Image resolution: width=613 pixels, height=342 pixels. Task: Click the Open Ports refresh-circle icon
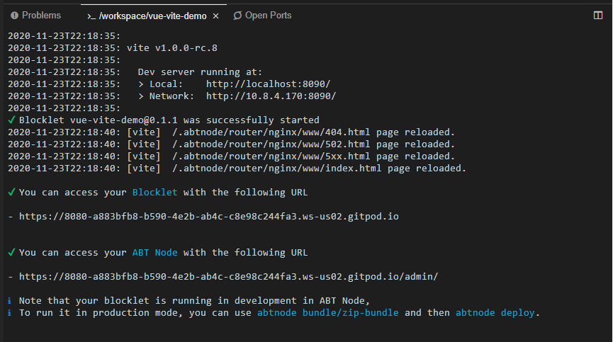[237, 15]
